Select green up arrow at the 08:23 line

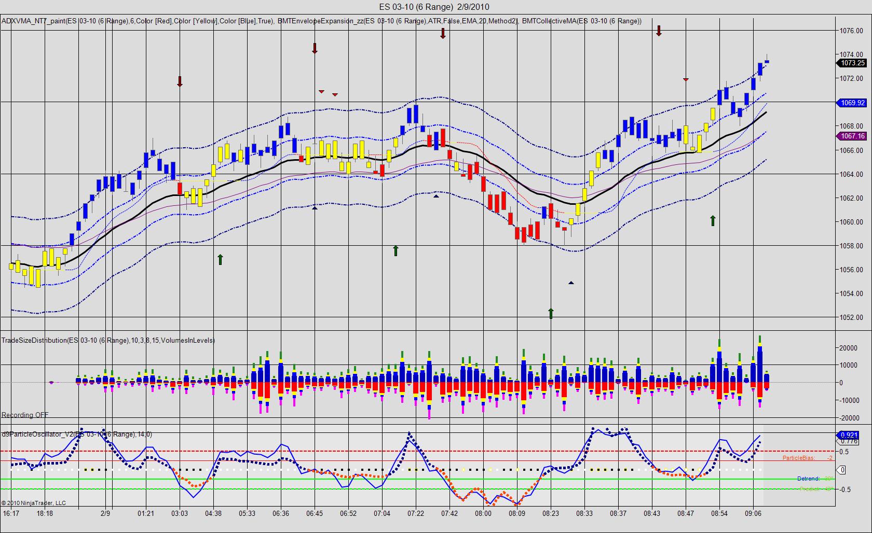click(551, 313)
